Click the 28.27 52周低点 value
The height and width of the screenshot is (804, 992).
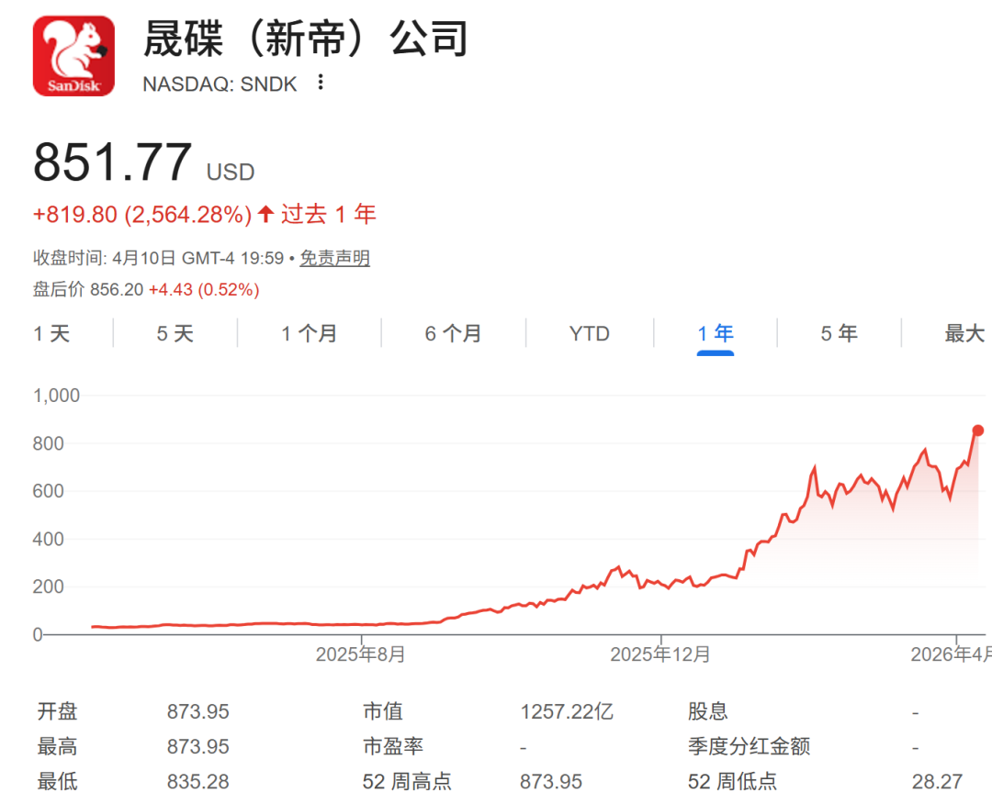tap(934, 781)
